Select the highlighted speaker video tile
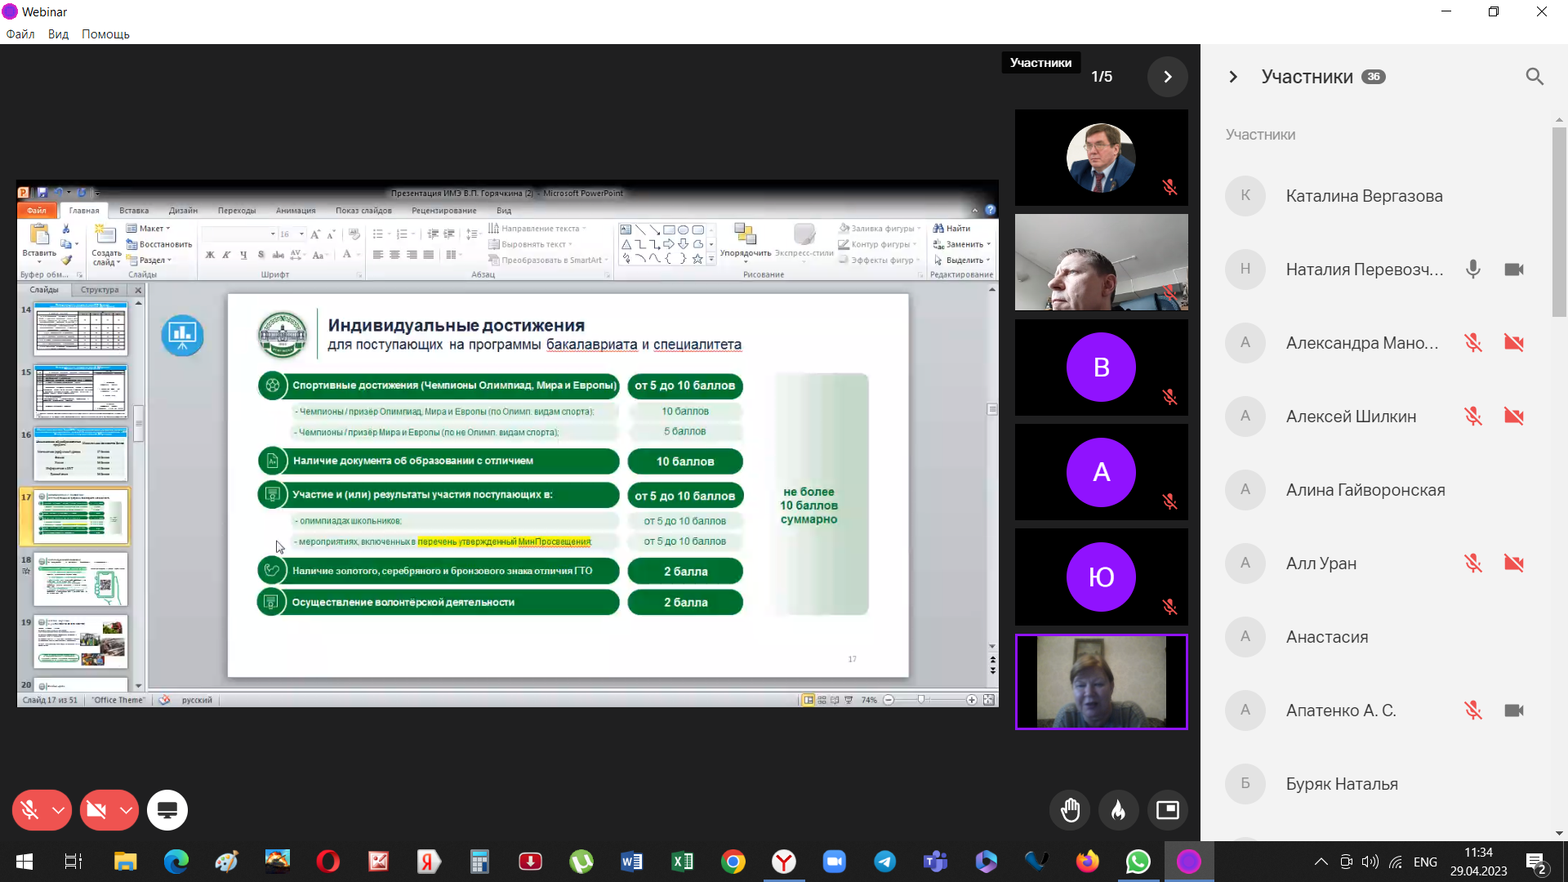The height and width of the screenshot is (882, 1568). click(x=1101, y=682)
